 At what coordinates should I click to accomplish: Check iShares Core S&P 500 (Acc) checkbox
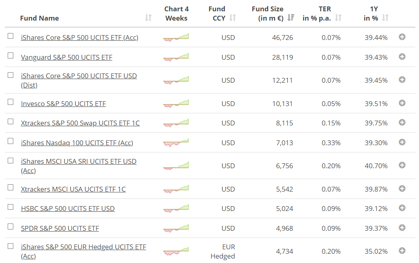coord(10,36)
